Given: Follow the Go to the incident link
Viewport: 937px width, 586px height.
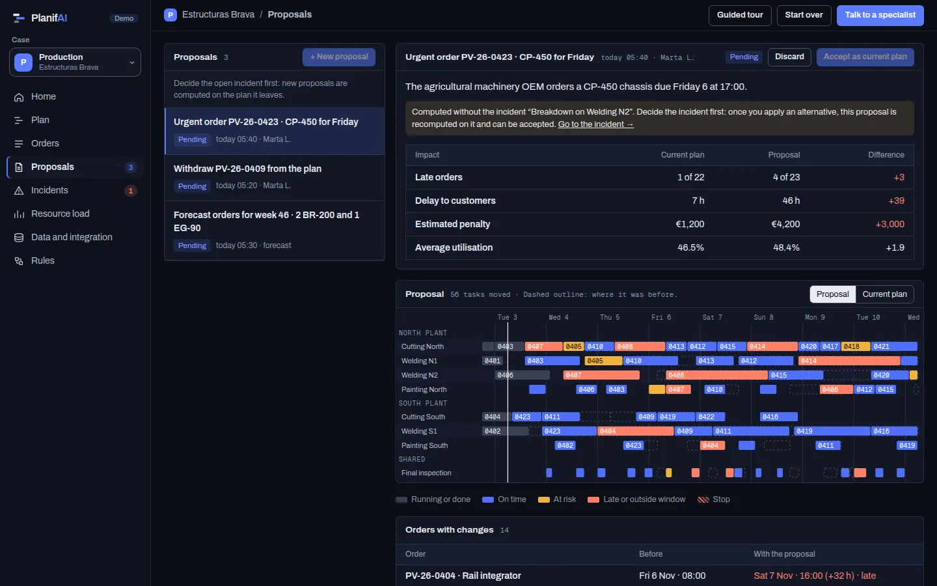Looking at the screenshot, I should tap(595, 124).
